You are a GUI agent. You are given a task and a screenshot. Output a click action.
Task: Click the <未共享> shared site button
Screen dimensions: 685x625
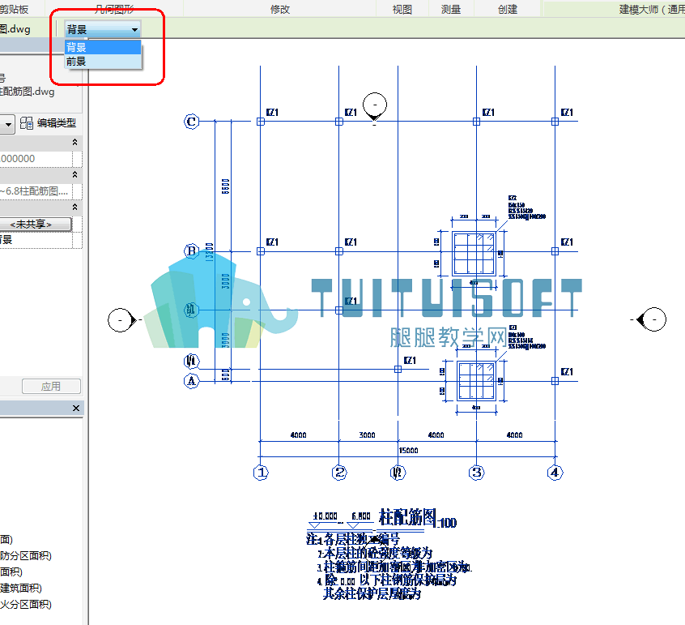35,225
